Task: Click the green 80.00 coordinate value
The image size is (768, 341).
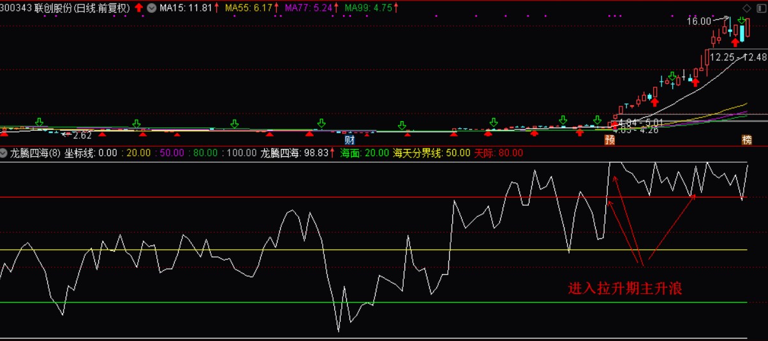Action: (x=205, y=154)
